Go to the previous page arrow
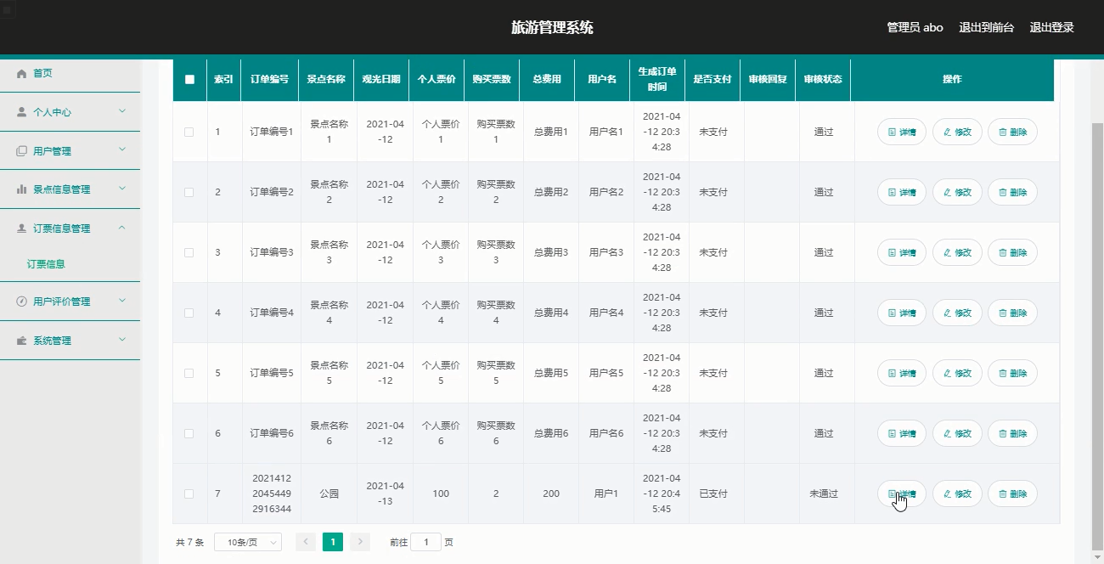The height and width of the screenshot is (564, 1104). coord(306,542)
